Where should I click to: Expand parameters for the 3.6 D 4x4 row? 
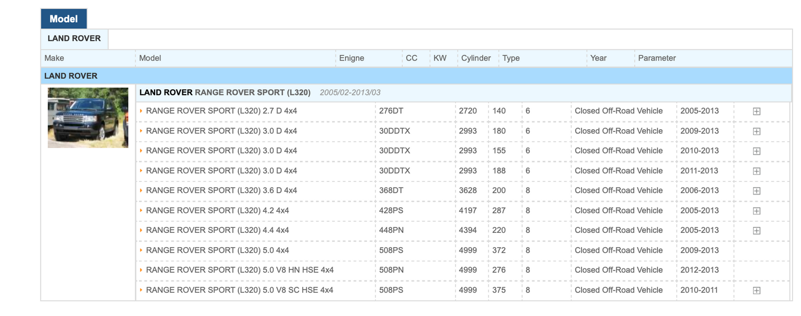point(756,191)
